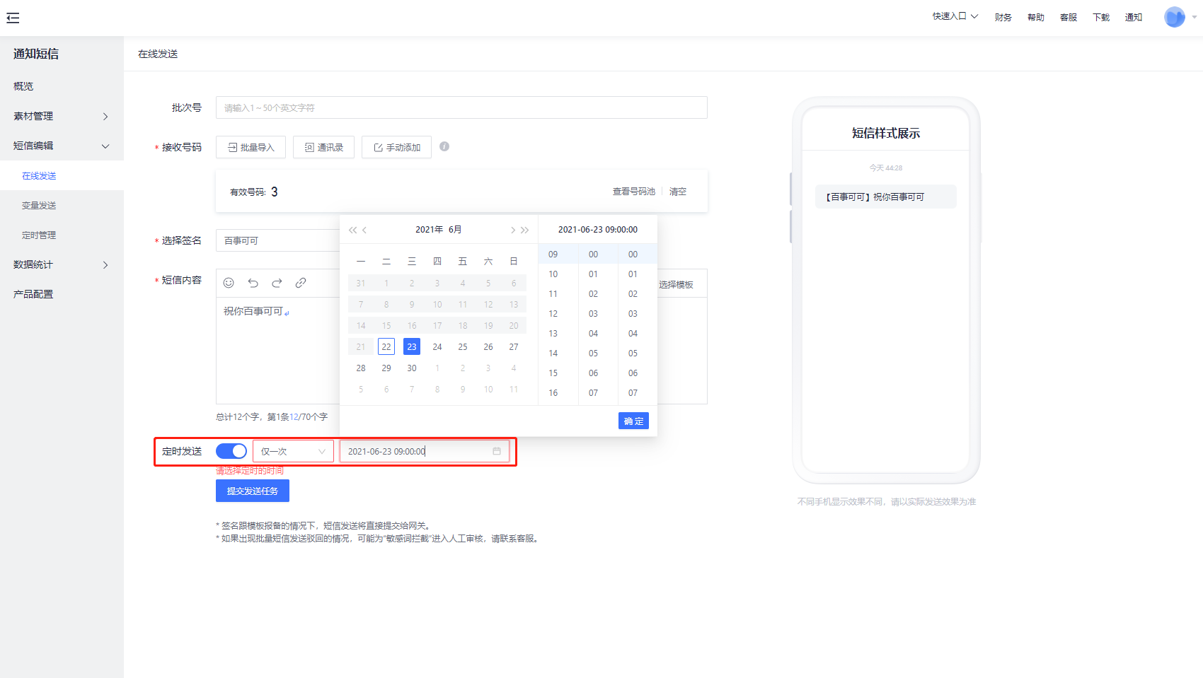Click 6月 month label in calendar

455,230
